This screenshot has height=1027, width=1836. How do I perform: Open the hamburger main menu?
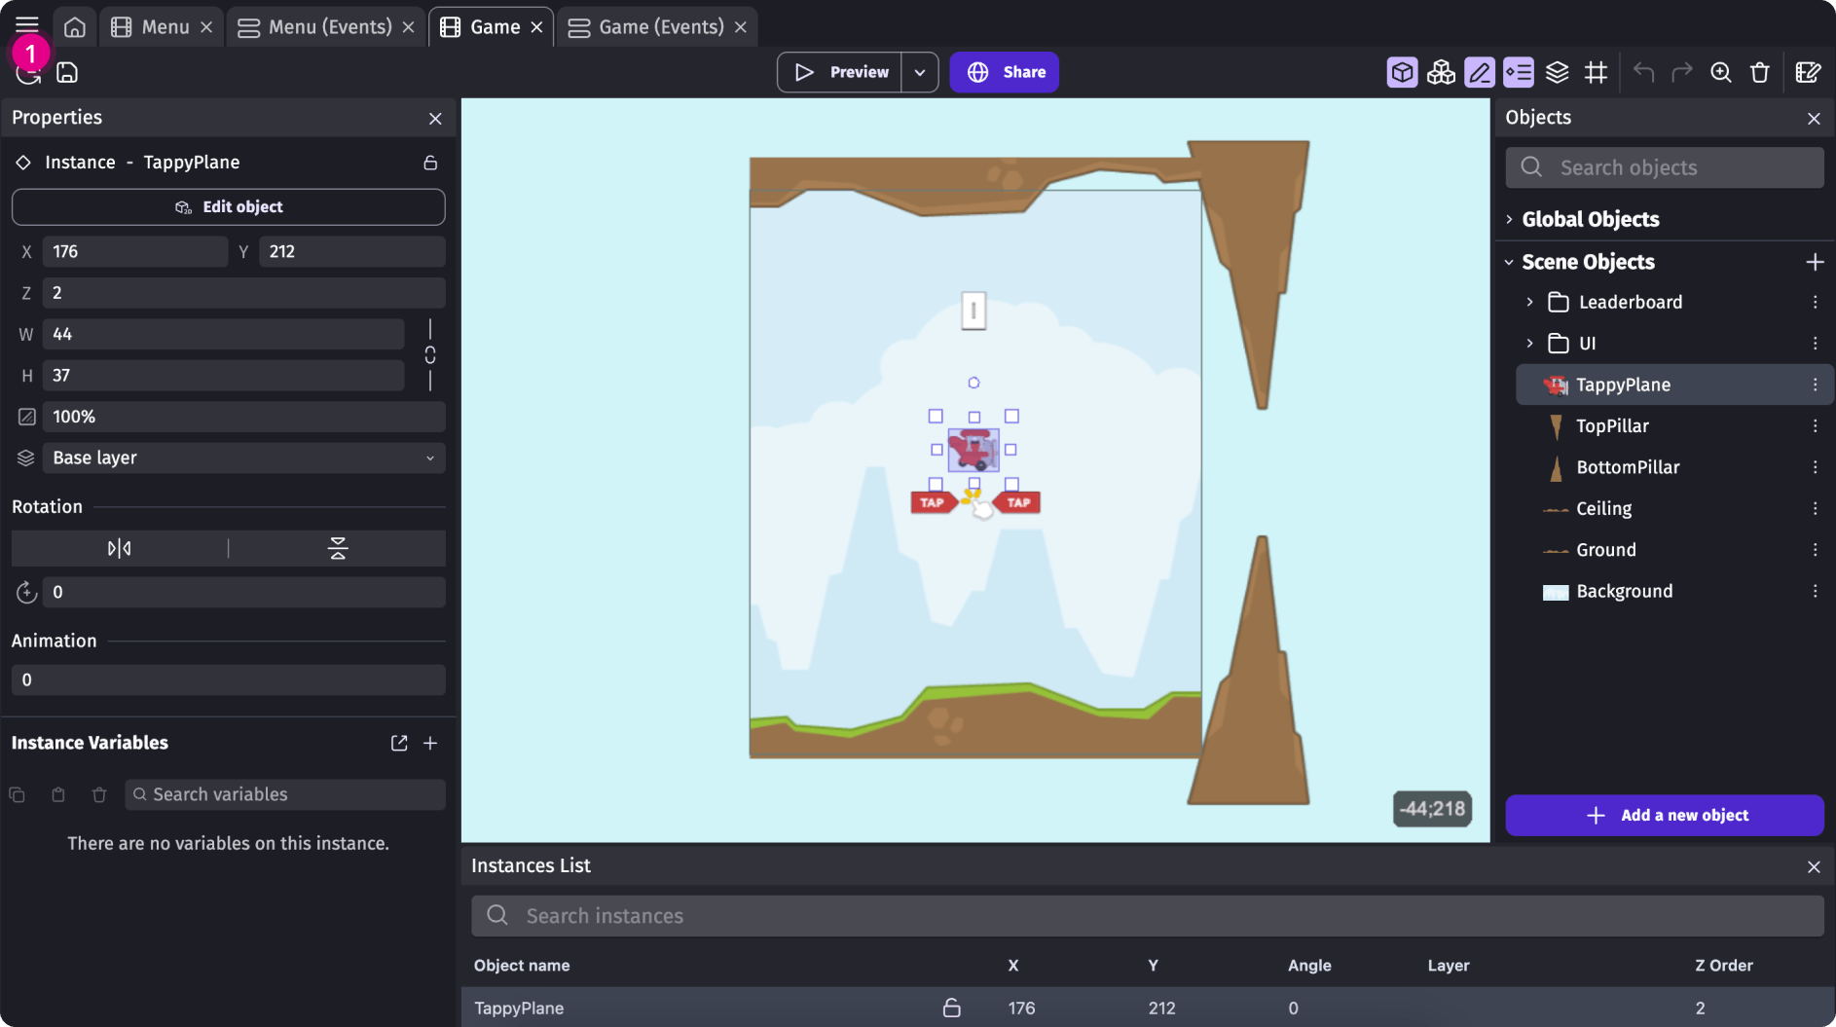(27, 25)
